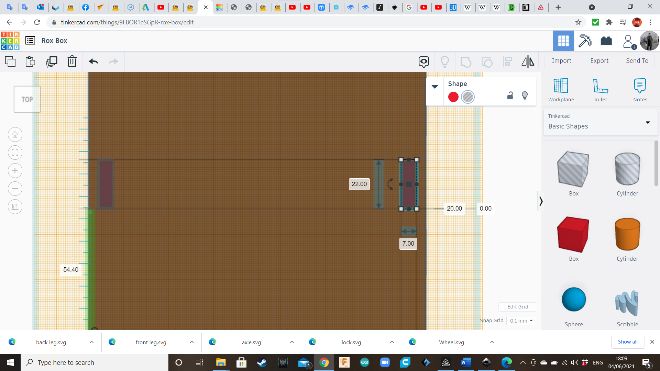Click Fit all in view icon

(15, 153)
